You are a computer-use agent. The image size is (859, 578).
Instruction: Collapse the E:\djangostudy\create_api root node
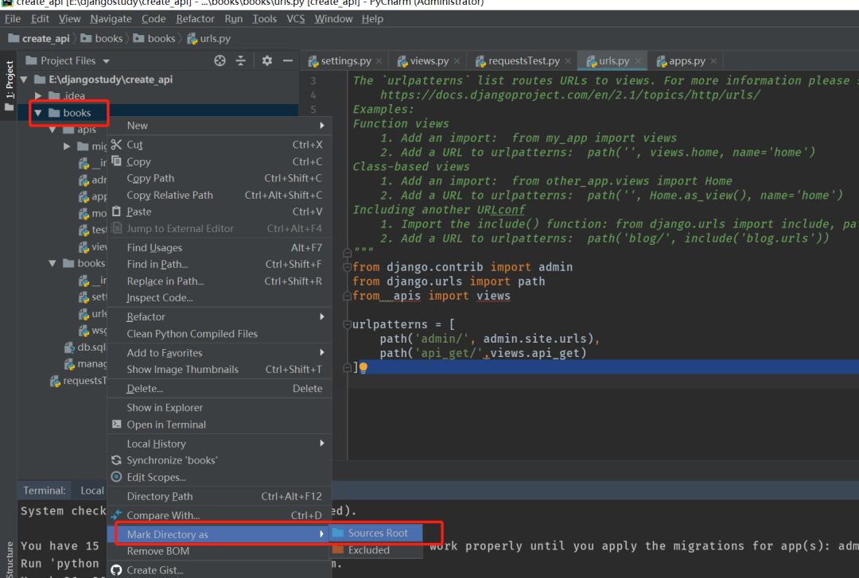click(x=24, y=80)
